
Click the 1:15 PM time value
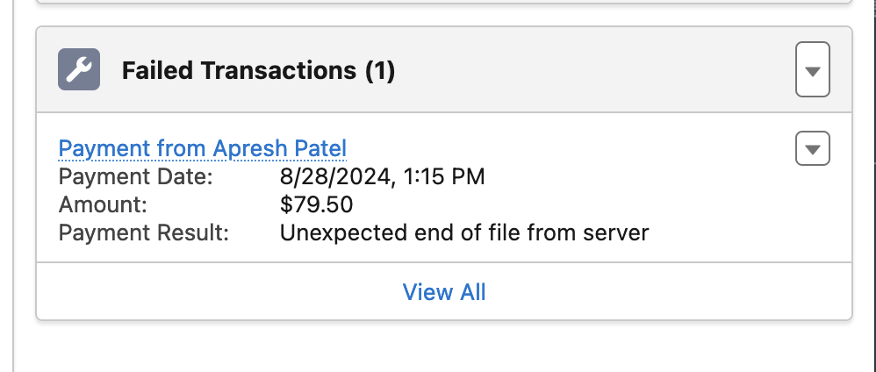442,177
